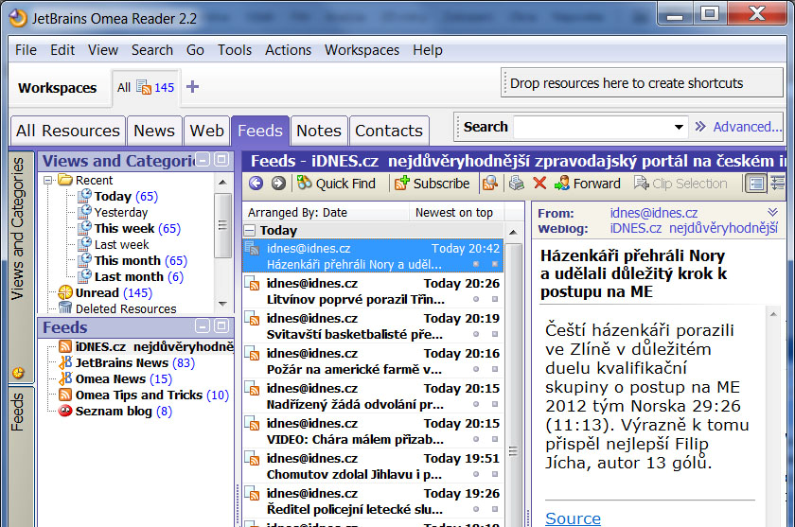Click the Print icon in the toolbar
This screenshot has height=527, width=795.
(516, 183)
